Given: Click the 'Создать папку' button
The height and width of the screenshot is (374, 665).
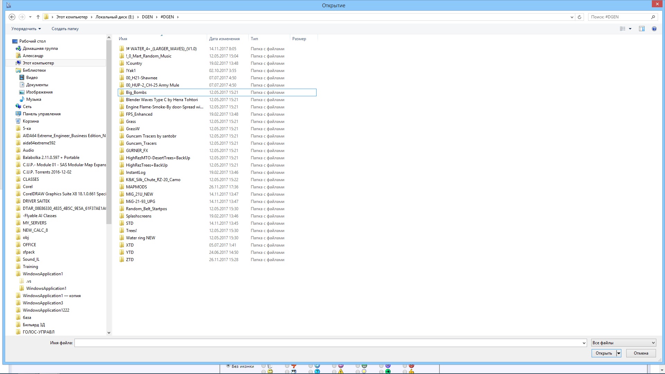Looking at the screenshot, I should (x=65, y=29).
